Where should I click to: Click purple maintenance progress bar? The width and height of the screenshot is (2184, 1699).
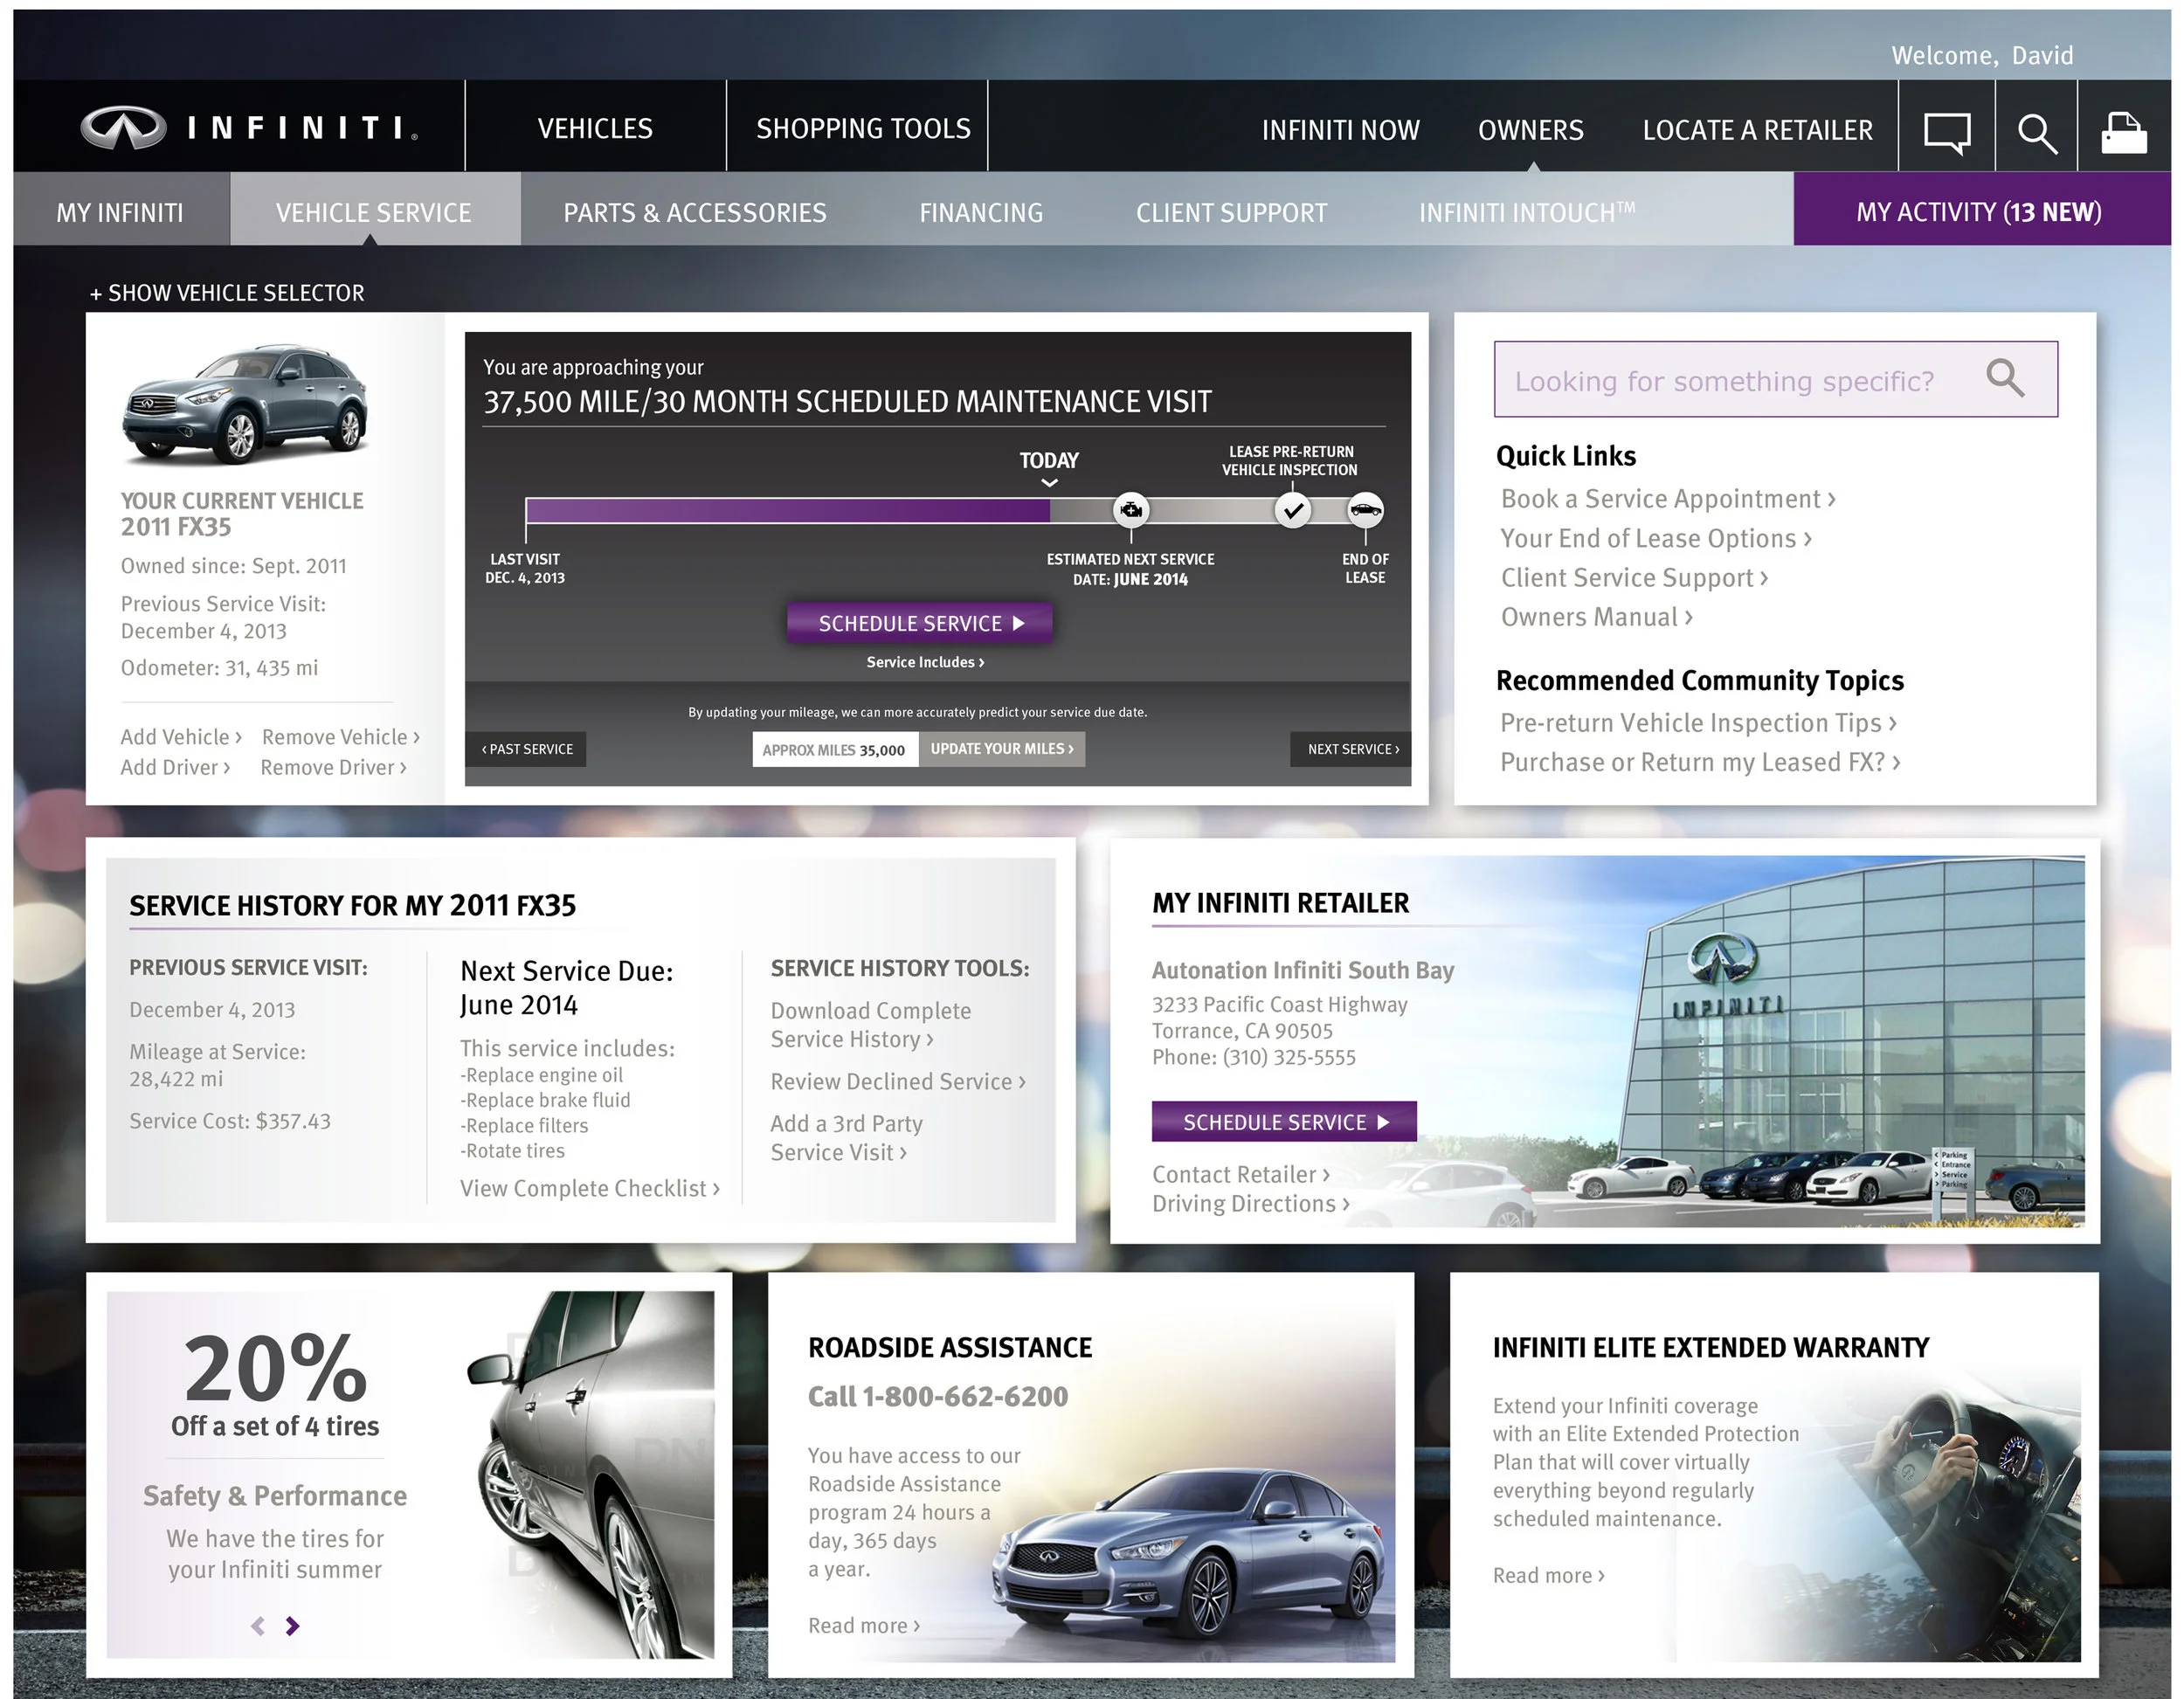(786, 511)
